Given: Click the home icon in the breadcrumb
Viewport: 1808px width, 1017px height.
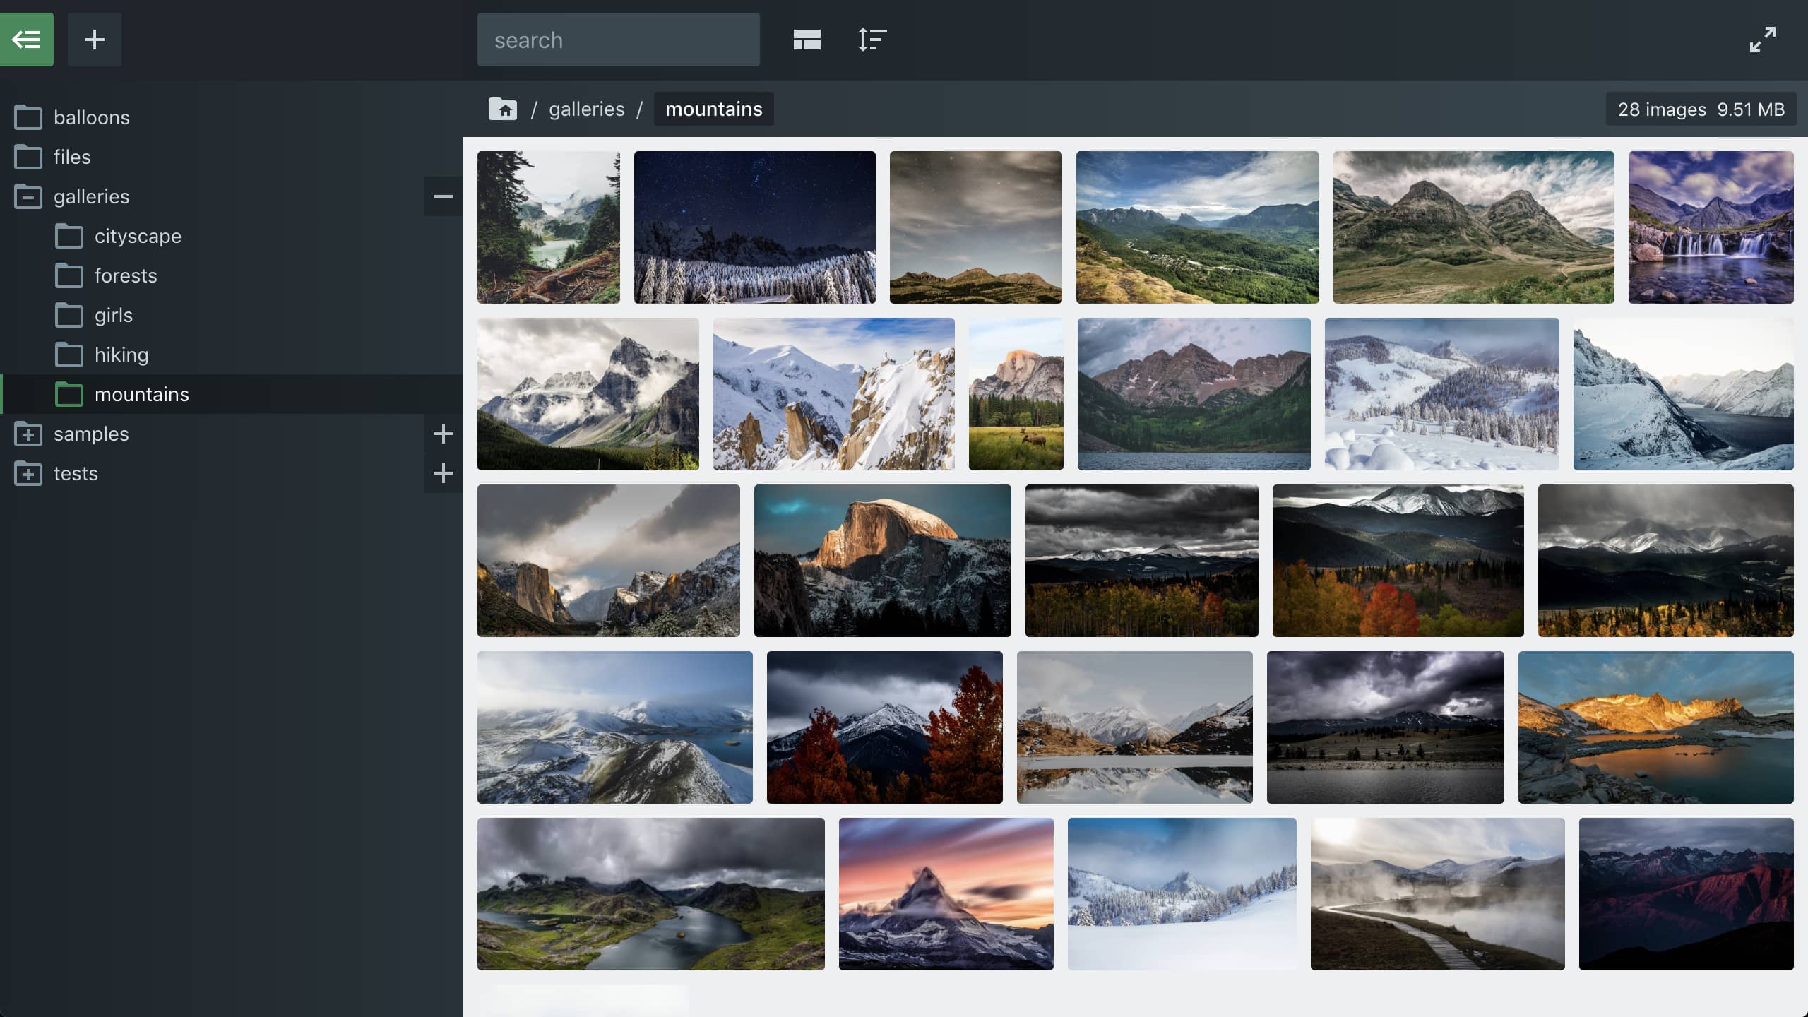Looking at the screenshot, I should [502, 109].
